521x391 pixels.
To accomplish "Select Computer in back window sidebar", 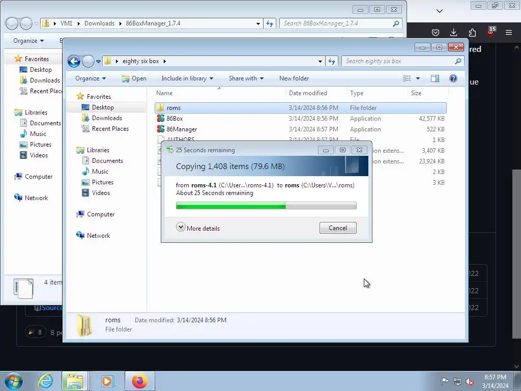I will pyautogui.click(x=39, y=177).
